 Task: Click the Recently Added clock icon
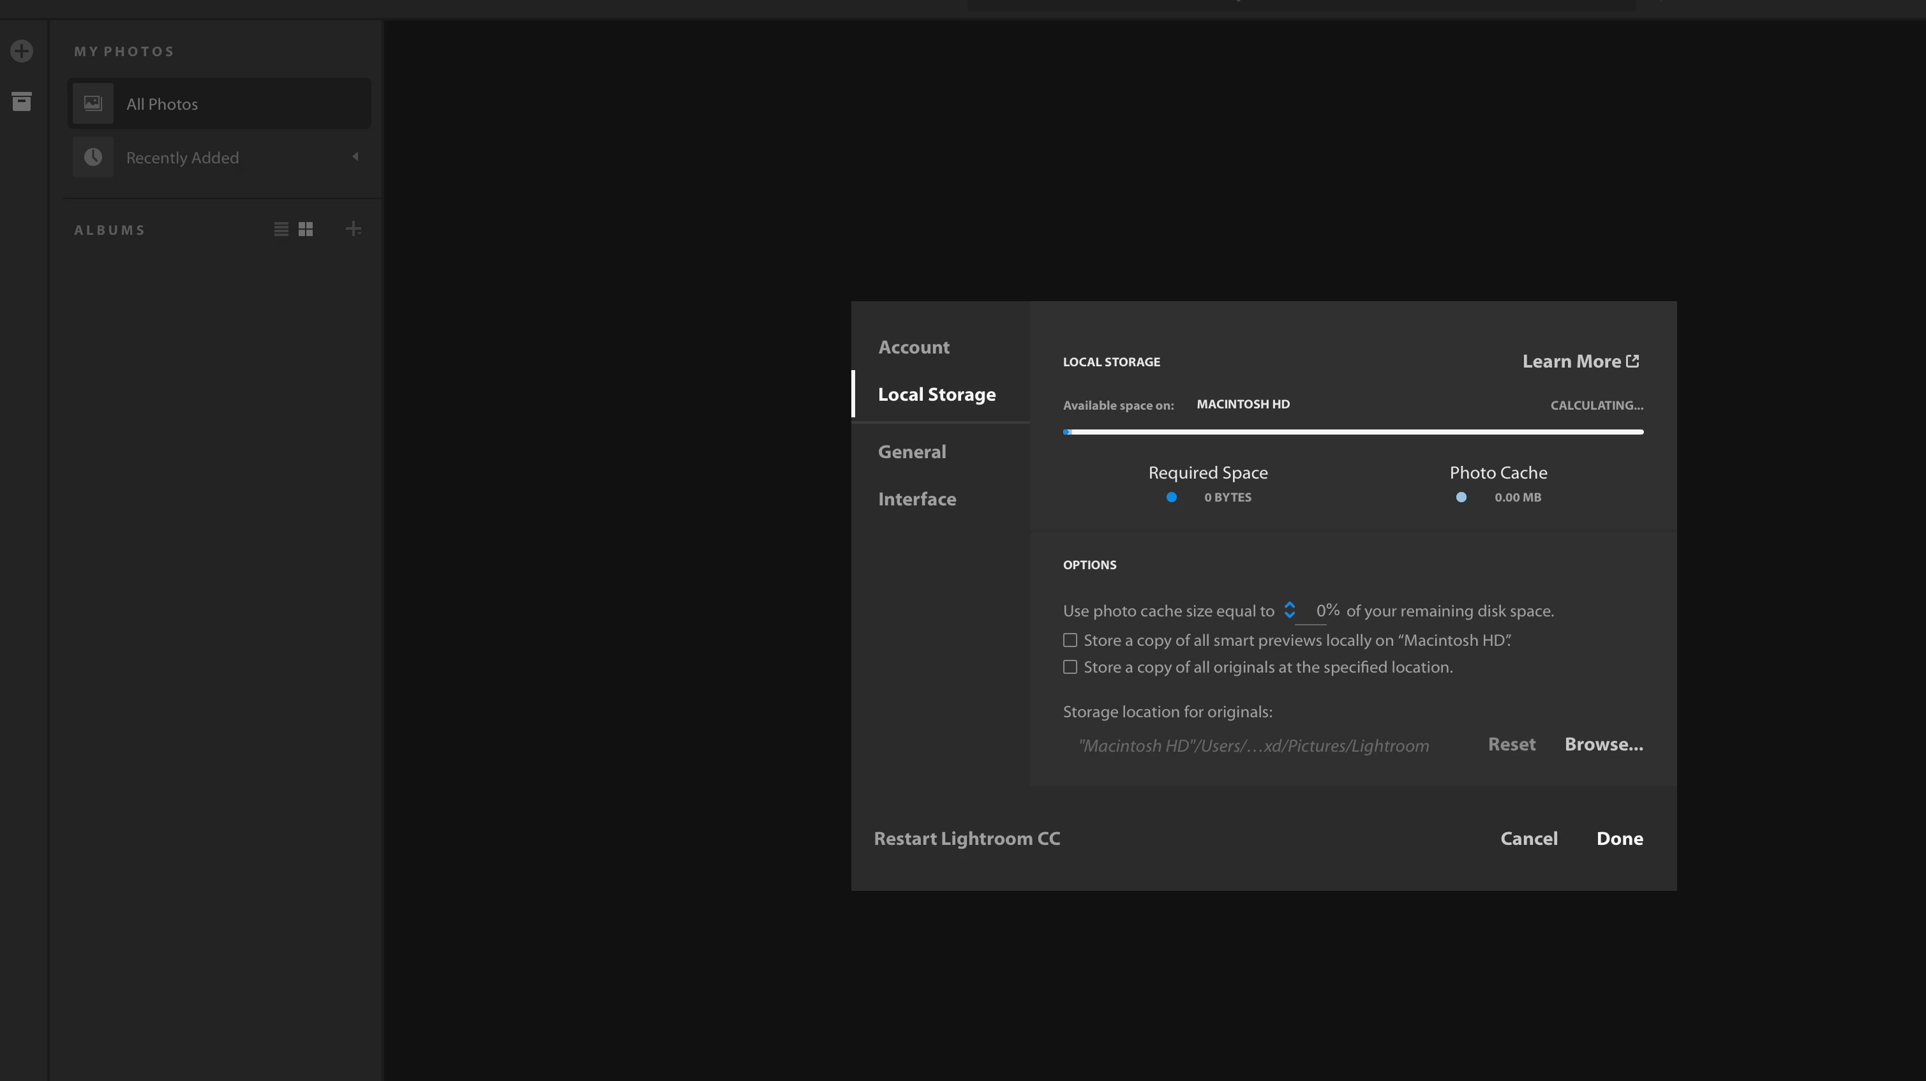point(93,157)
